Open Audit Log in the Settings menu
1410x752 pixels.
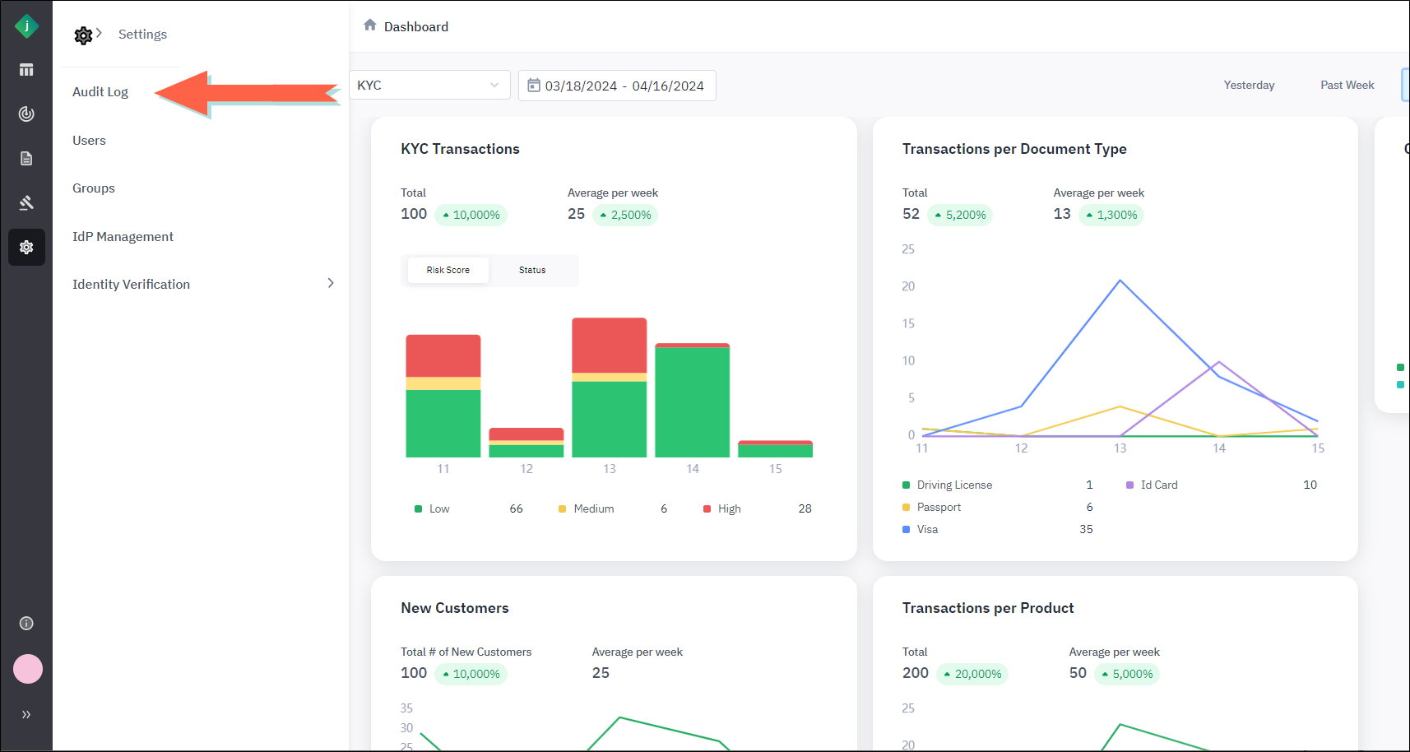click(x=100, y=92)
